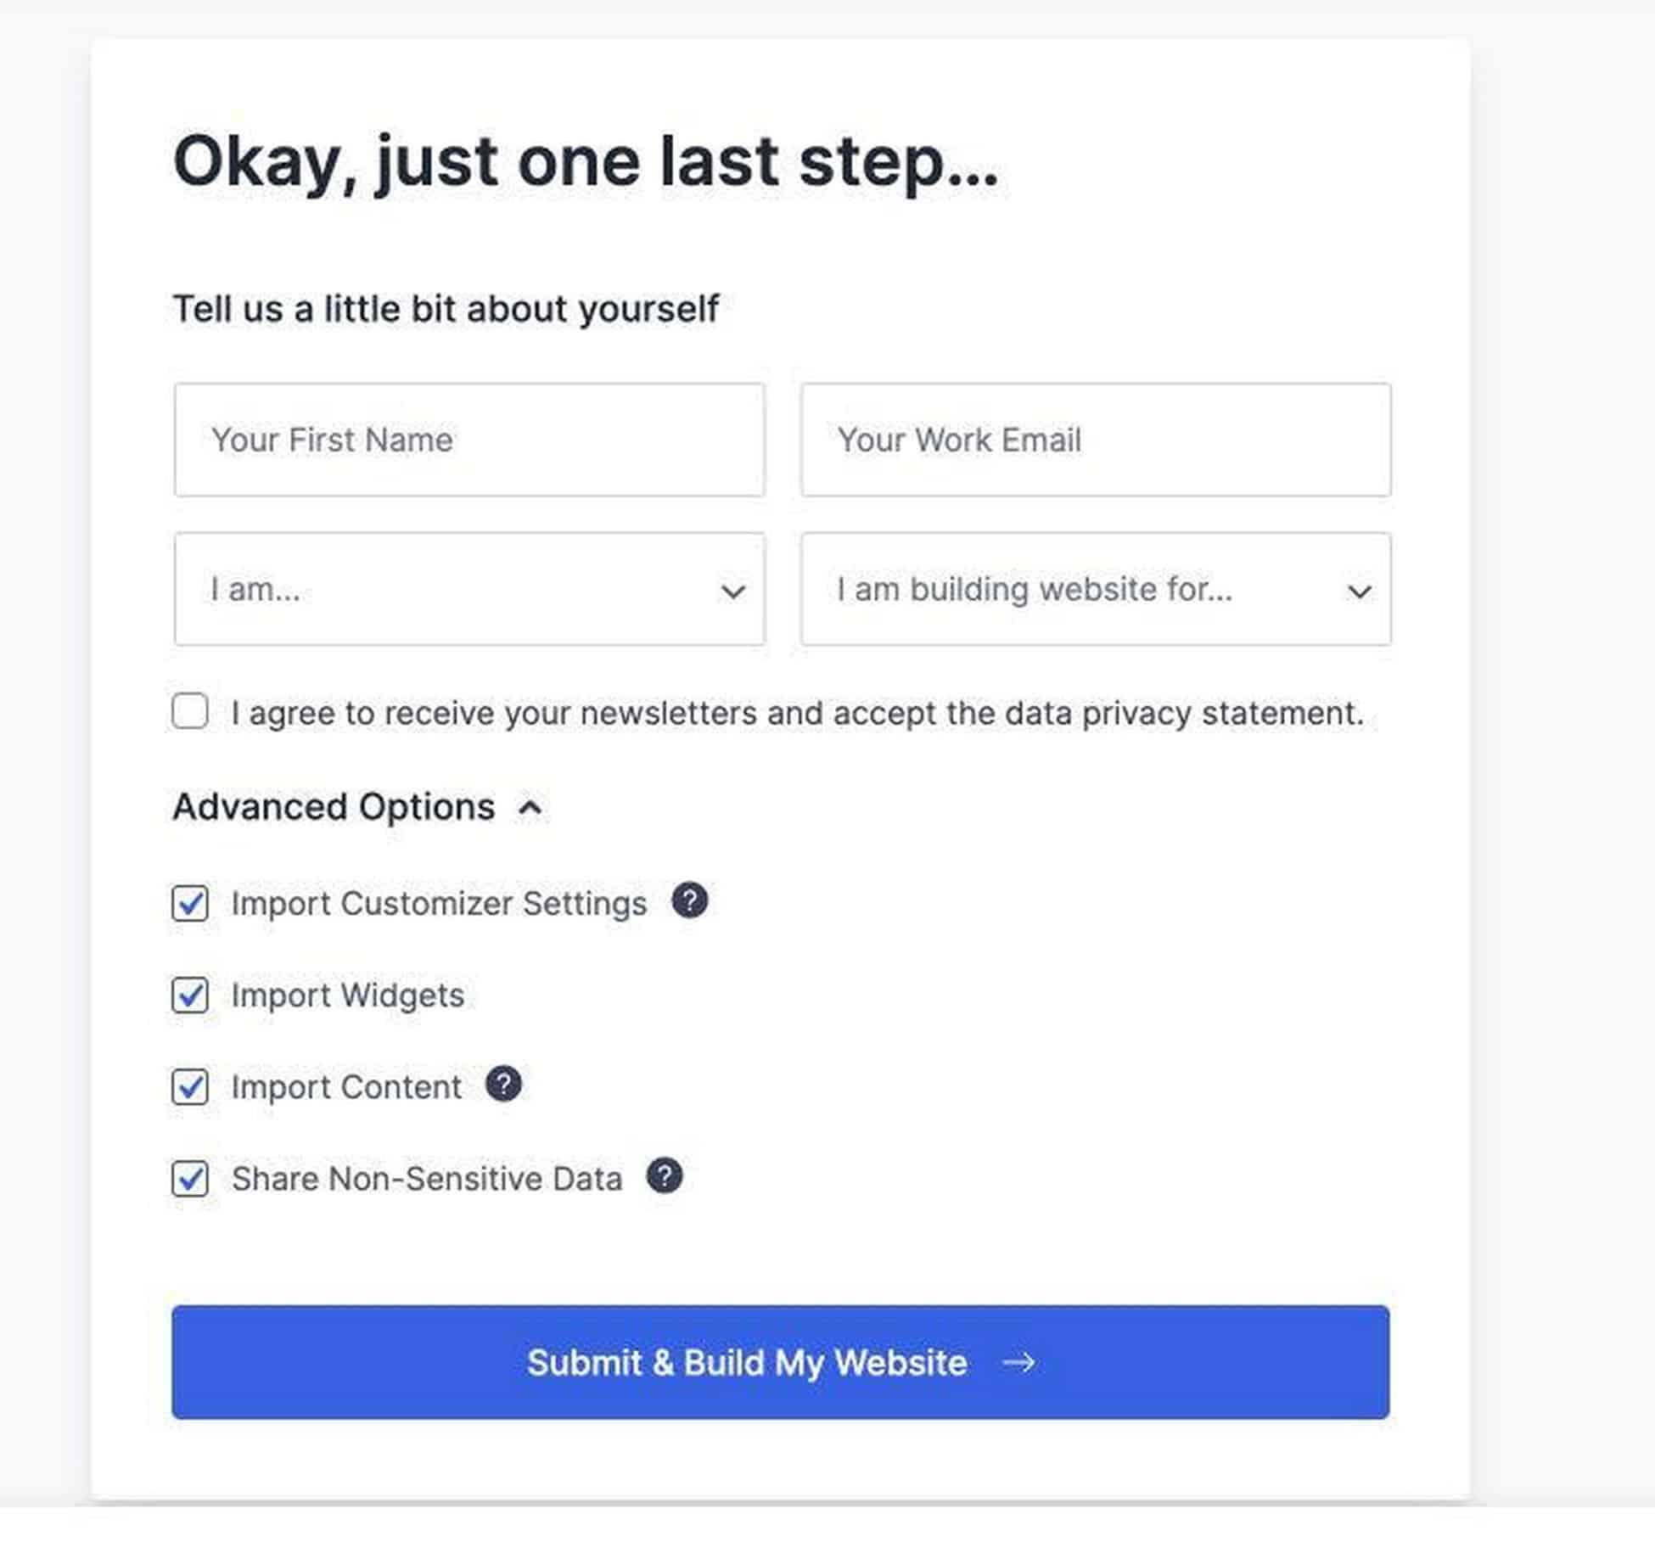Disable the Import Widgets checkbox
Viewport: 1655px width, 1542px height.
[190, 995]
